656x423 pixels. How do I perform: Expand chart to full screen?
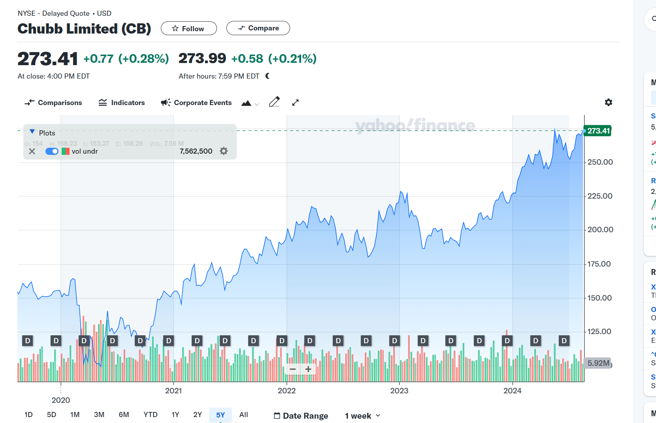coord(295,102)
